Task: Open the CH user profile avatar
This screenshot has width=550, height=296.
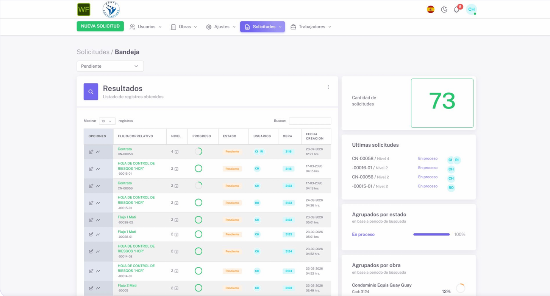Action: pos(471,9)
